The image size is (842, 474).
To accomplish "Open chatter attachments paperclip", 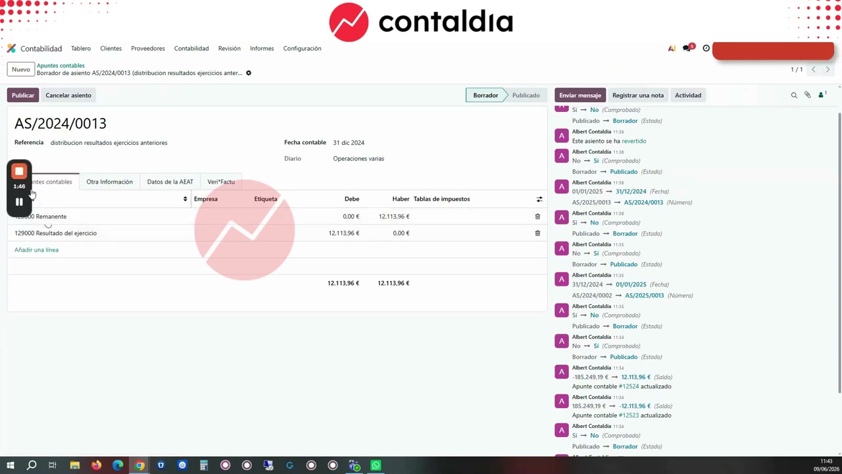I will point(808,95).
